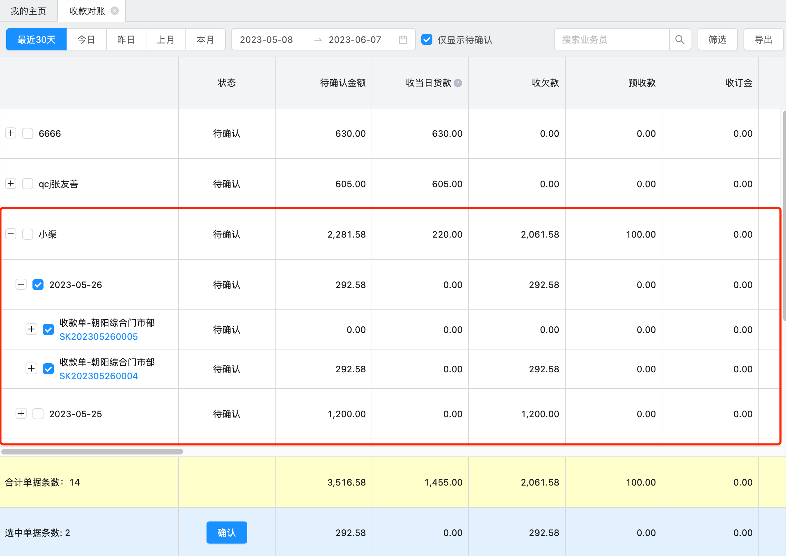Click the 合计单据条数: 14 summary
The height and width of the screenshot is (556, 786).
pyautogui.click(x=42, y=482)
